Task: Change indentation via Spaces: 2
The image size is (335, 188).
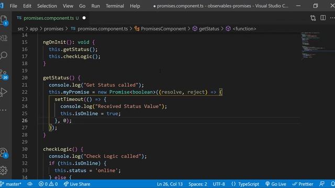Action: coord(198,184)
